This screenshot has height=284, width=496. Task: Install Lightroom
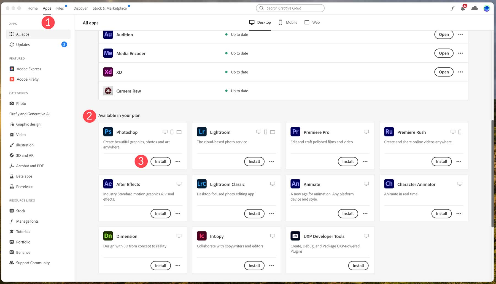pos(254,162)
